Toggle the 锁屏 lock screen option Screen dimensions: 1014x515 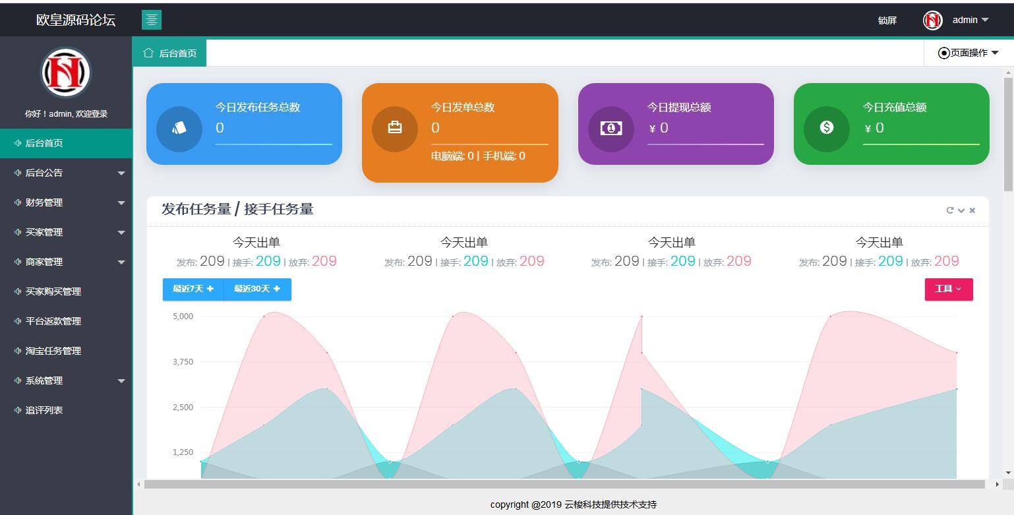(886, 20)
